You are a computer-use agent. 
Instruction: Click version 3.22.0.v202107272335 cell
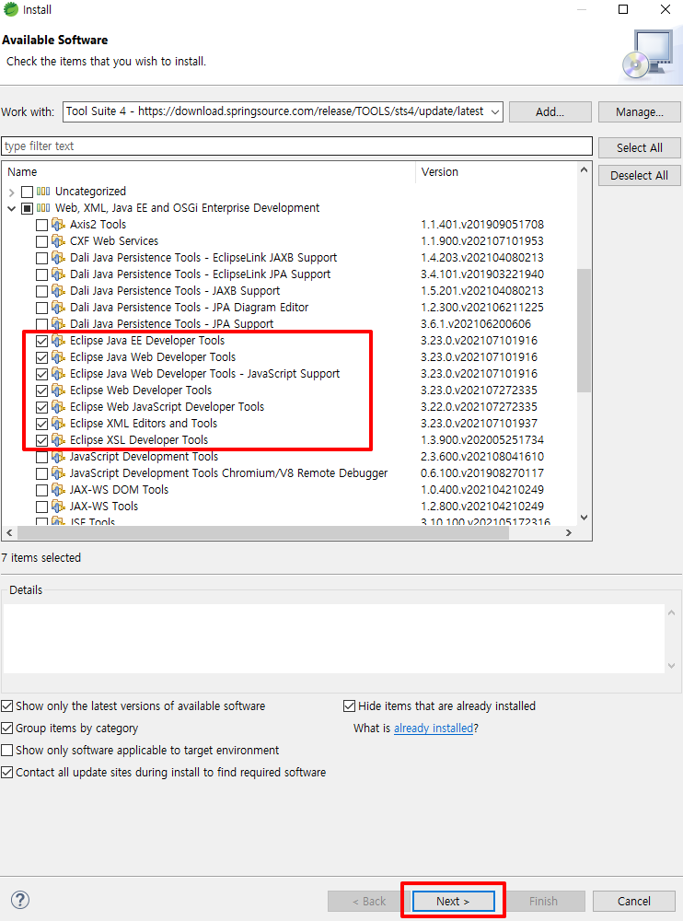click(x=479, y=406)
